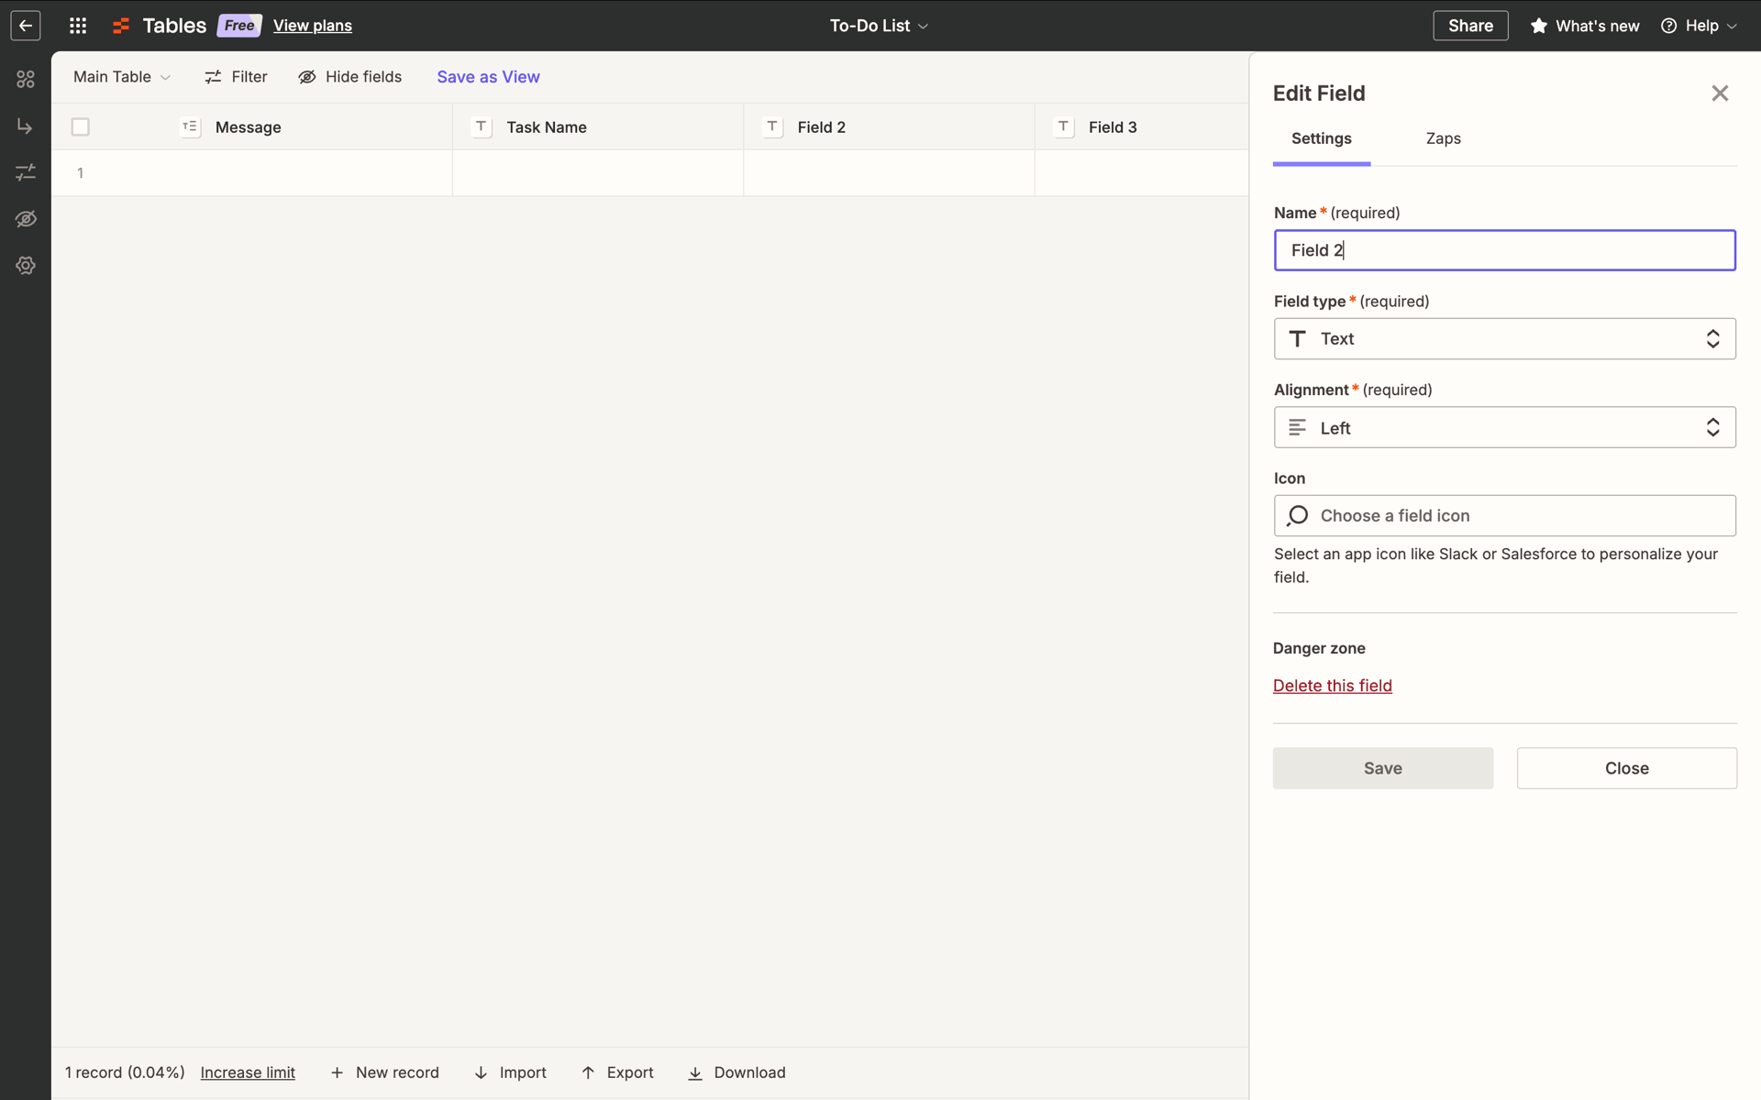The width and height of the screenshot is (1761, 1100).
Task: Open the Field type dropdown
Action: pyautogui.click(x=1504, y=339)
